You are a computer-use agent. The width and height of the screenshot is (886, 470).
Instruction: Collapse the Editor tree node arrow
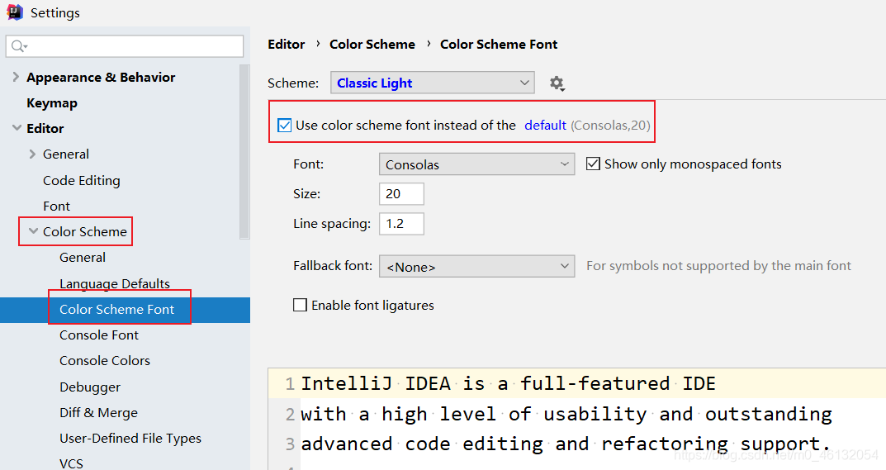point(17,128)
